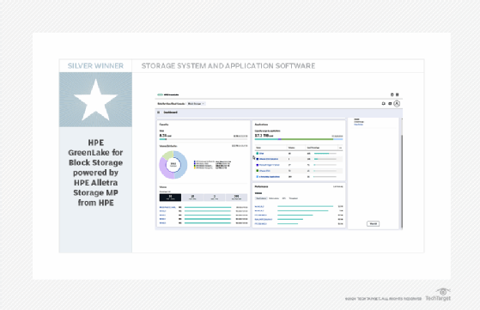
Task: Expand the Block Storage service dropdown
Action: coord(196,104)
